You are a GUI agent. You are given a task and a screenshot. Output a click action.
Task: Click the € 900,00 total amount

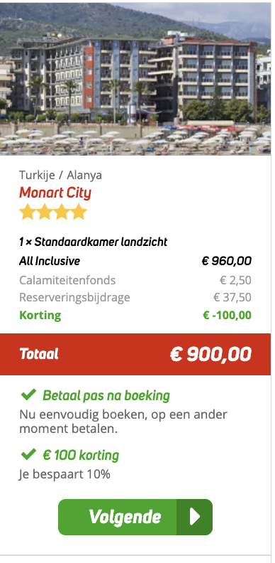pyautogui.click(x=211, y=355)
